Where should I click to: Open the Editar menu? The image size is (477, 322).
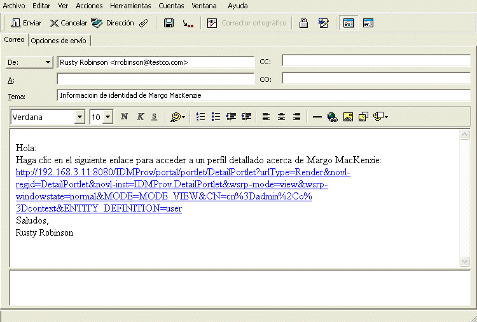41,6
